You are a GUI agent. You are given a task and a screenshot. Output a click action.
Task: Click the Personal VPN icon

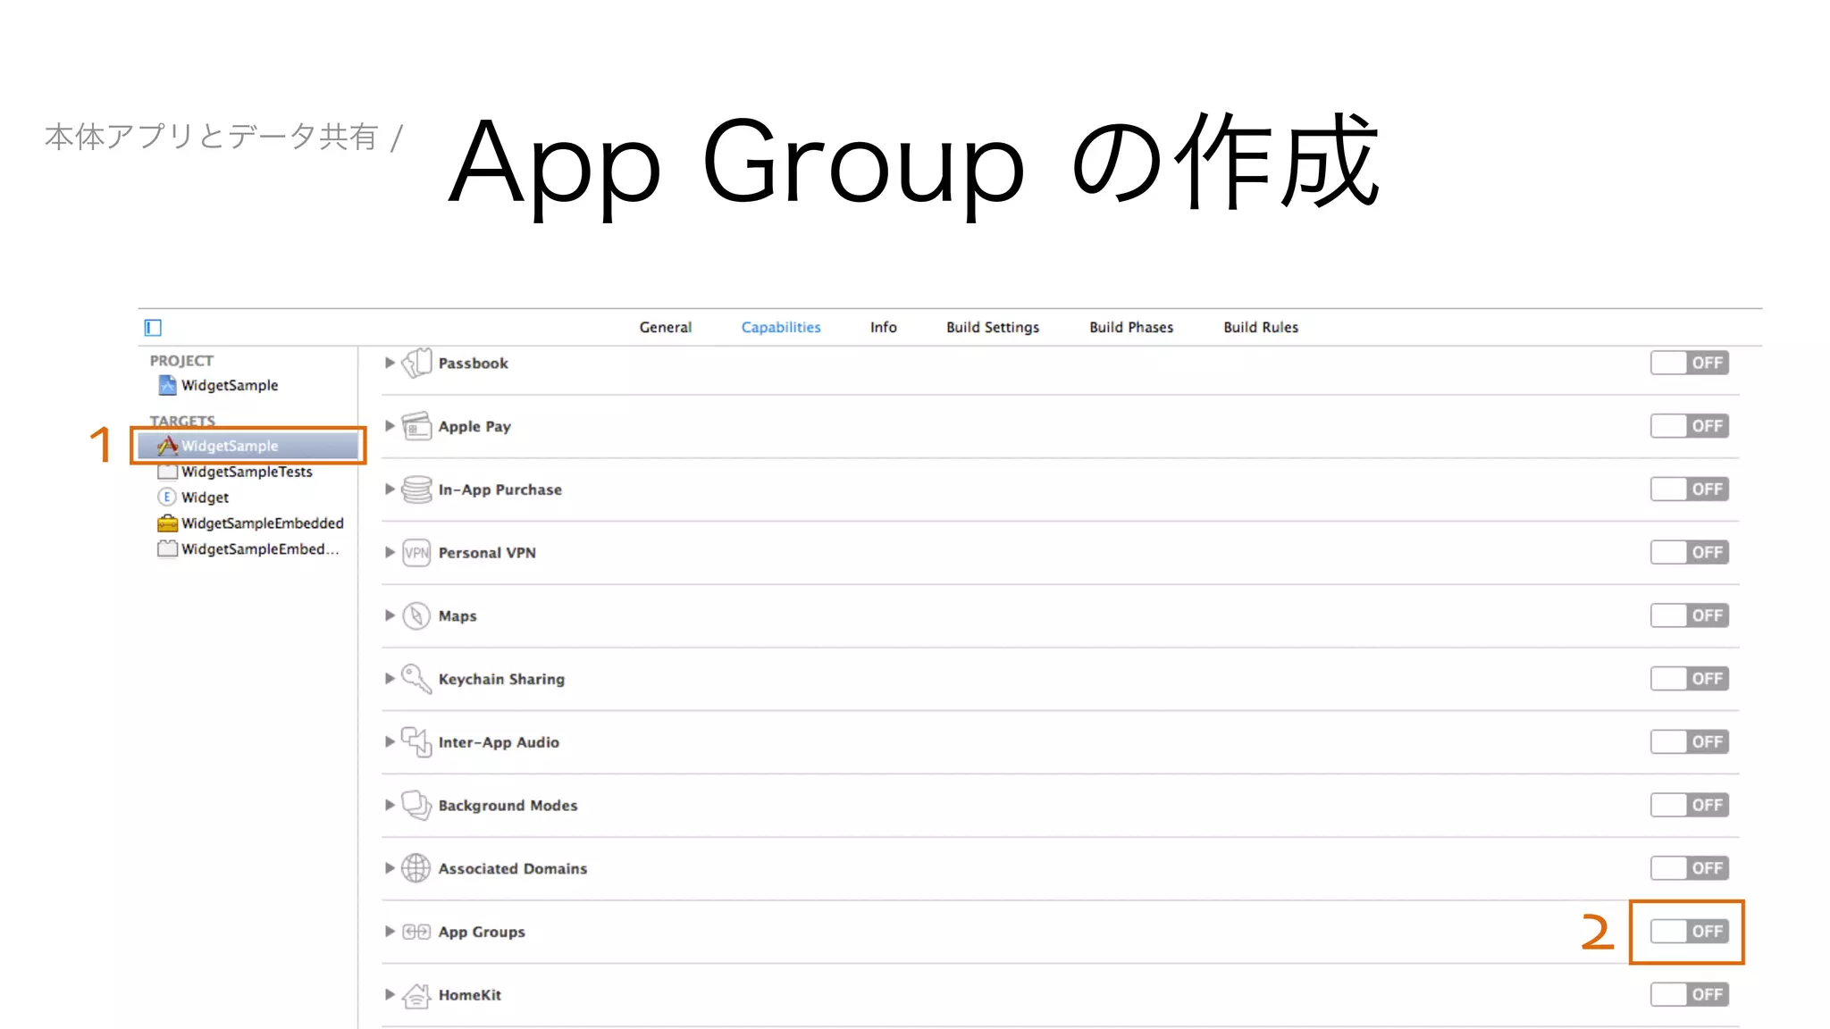(x=416, y=553)
